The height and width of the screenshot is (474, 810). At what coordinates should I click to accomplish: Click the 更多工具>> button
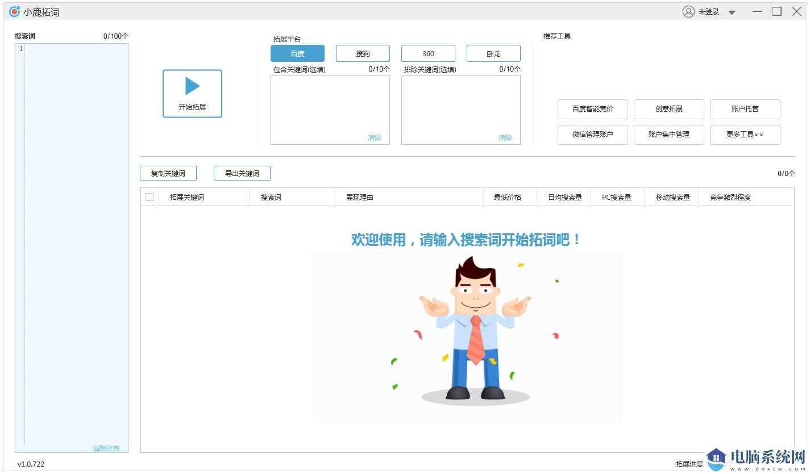tap(745, 135)
